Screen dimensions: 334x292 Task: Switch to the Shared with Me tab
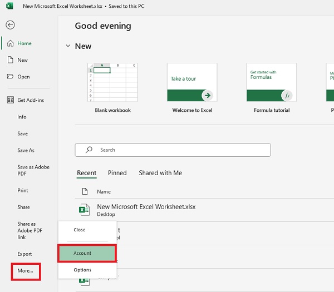click(160, 173)
